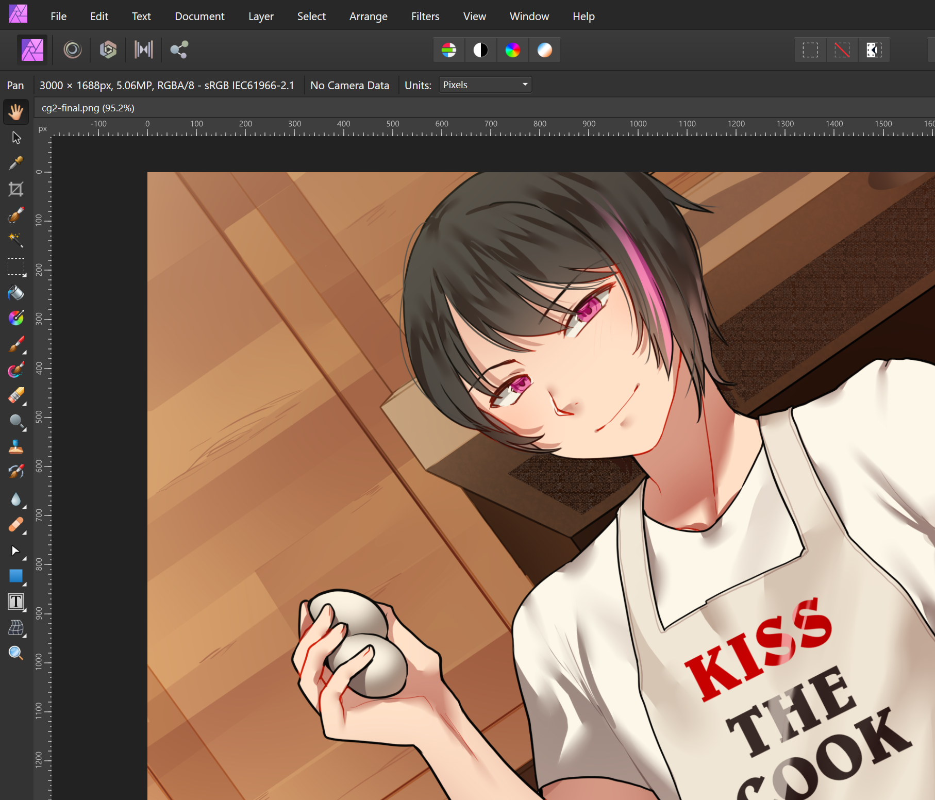Select the Flood Select magic wand tool
Viewport: 935px width, 800px height.
[16, 240]
